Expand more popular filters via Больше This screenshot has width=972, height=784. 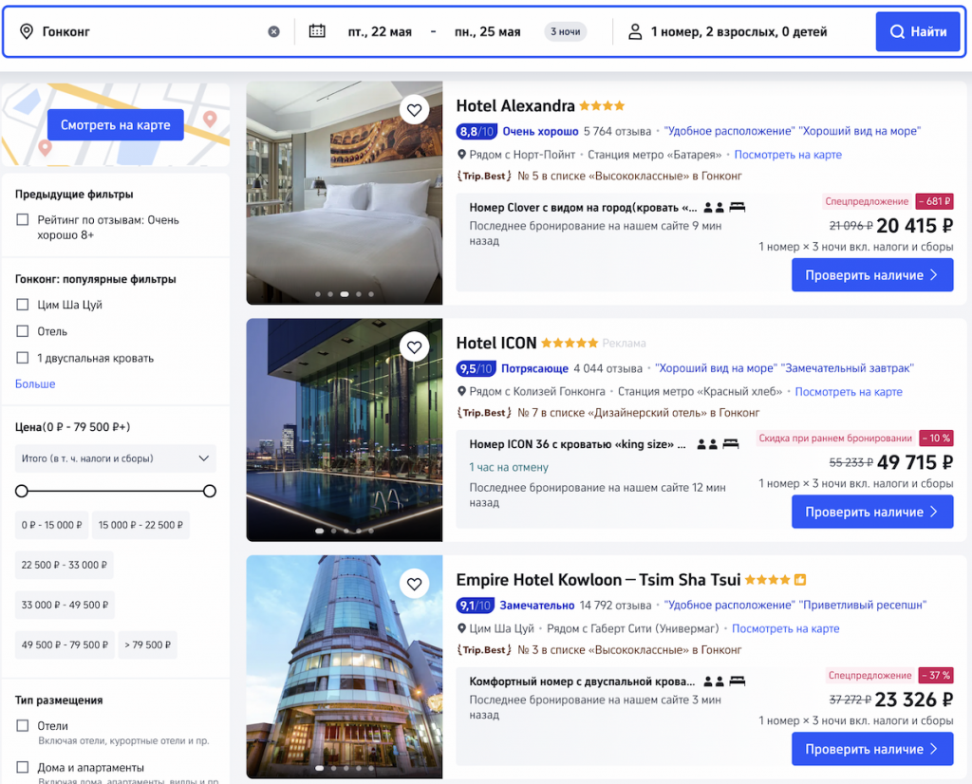[35, 384]
